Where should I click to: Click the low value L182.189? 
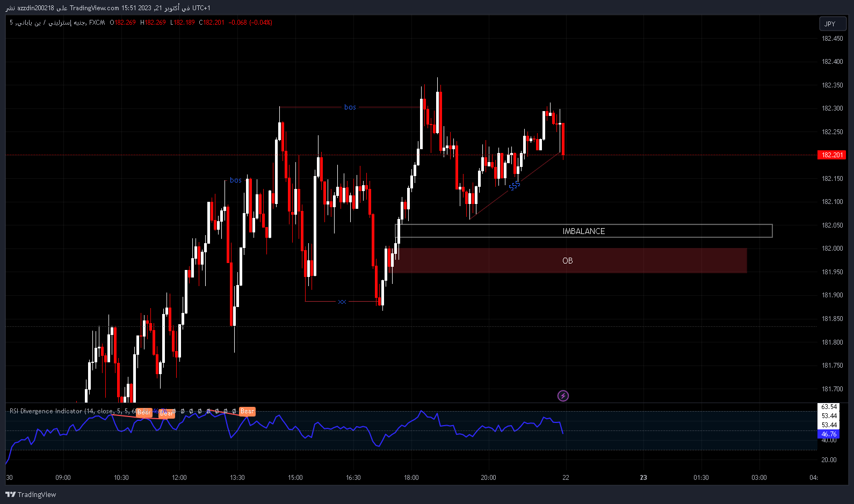183,23
